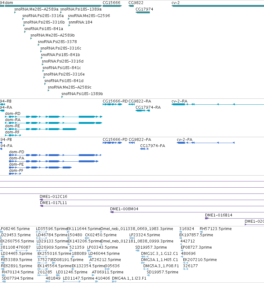
Task: Click the CG17974-RA transcript label
Action: [148, 107]
